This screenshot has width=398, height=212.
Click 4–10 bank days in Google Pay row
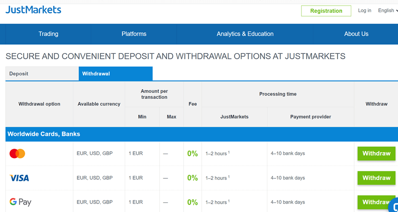[288, 202]
